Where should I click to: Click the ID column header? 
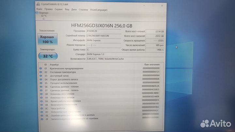point(46,65)
